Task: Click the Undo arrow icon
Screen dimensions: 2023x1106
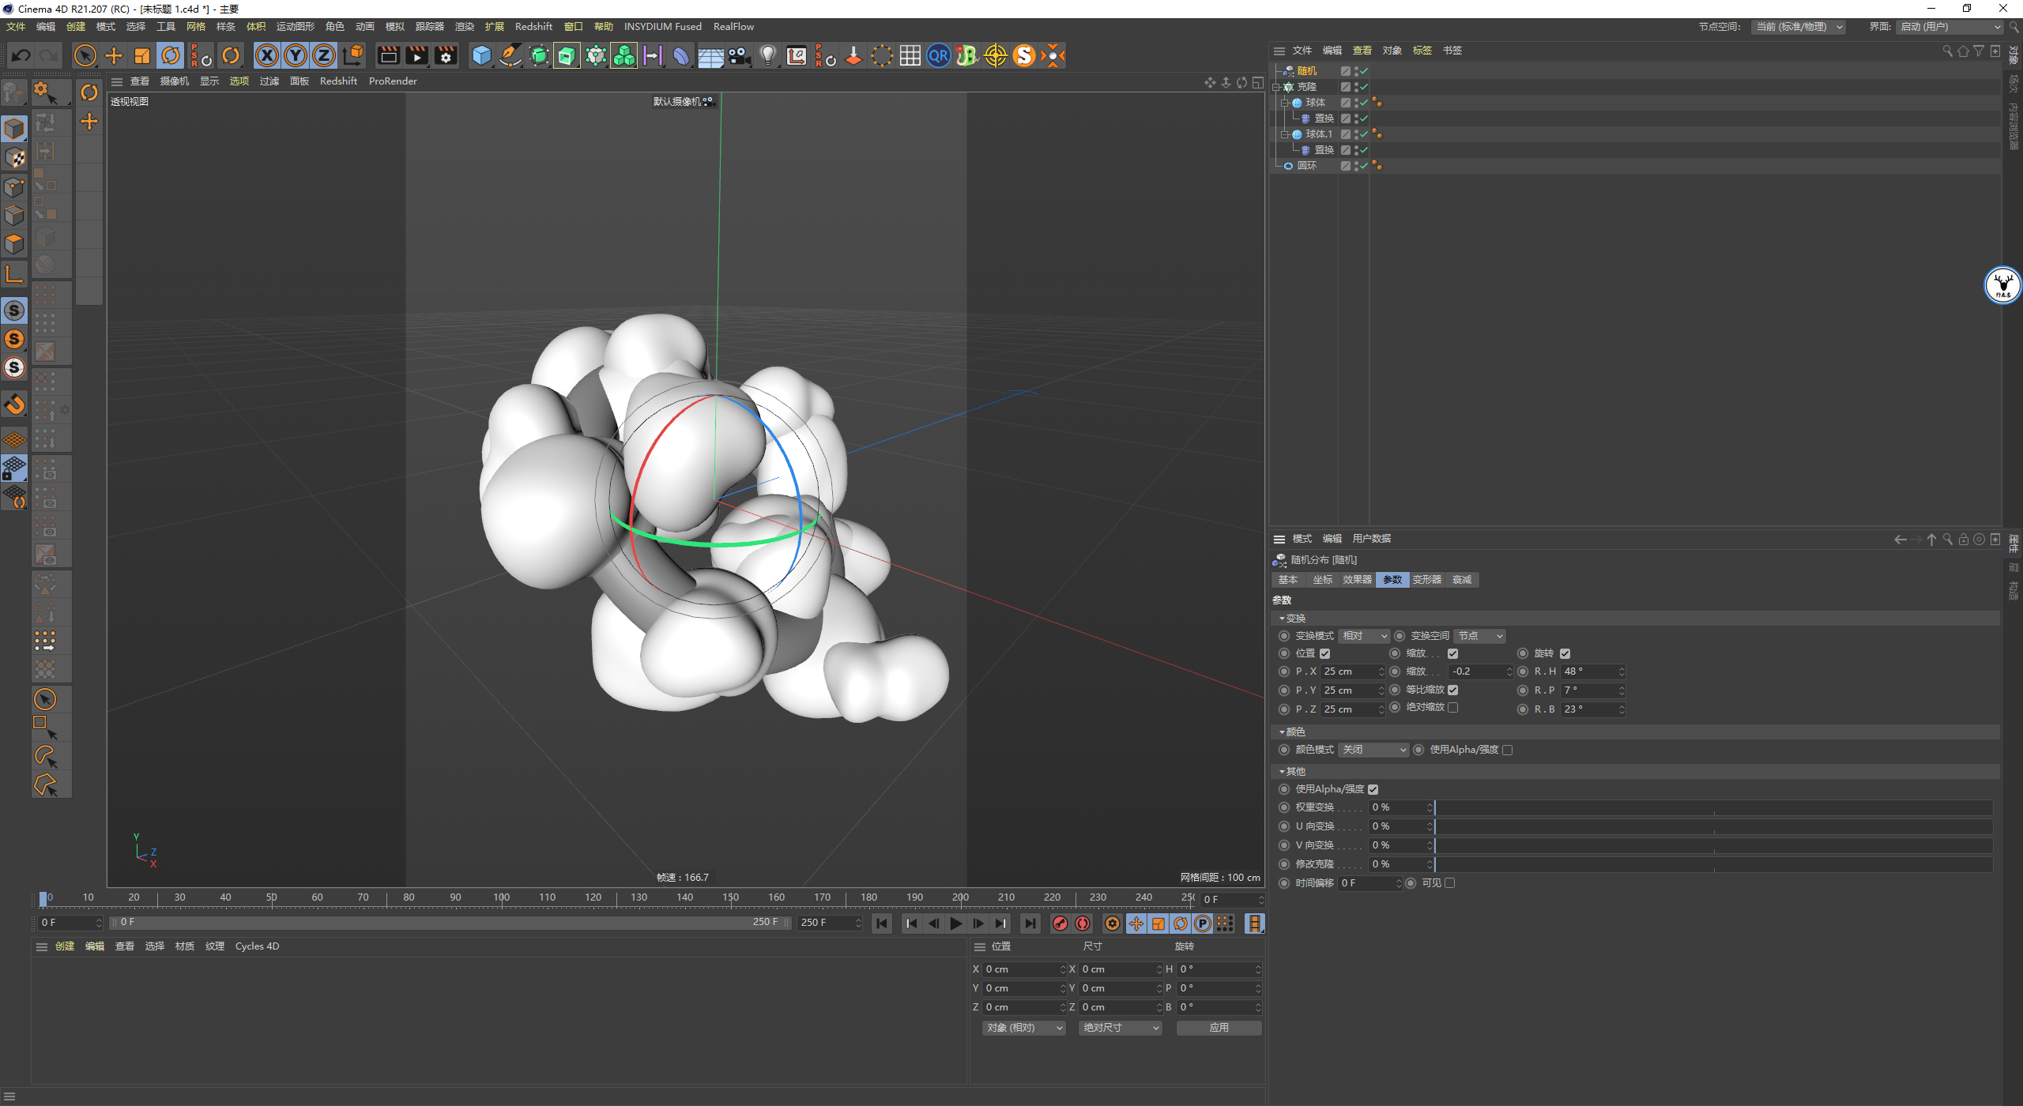Action: (x=21, y=55)
